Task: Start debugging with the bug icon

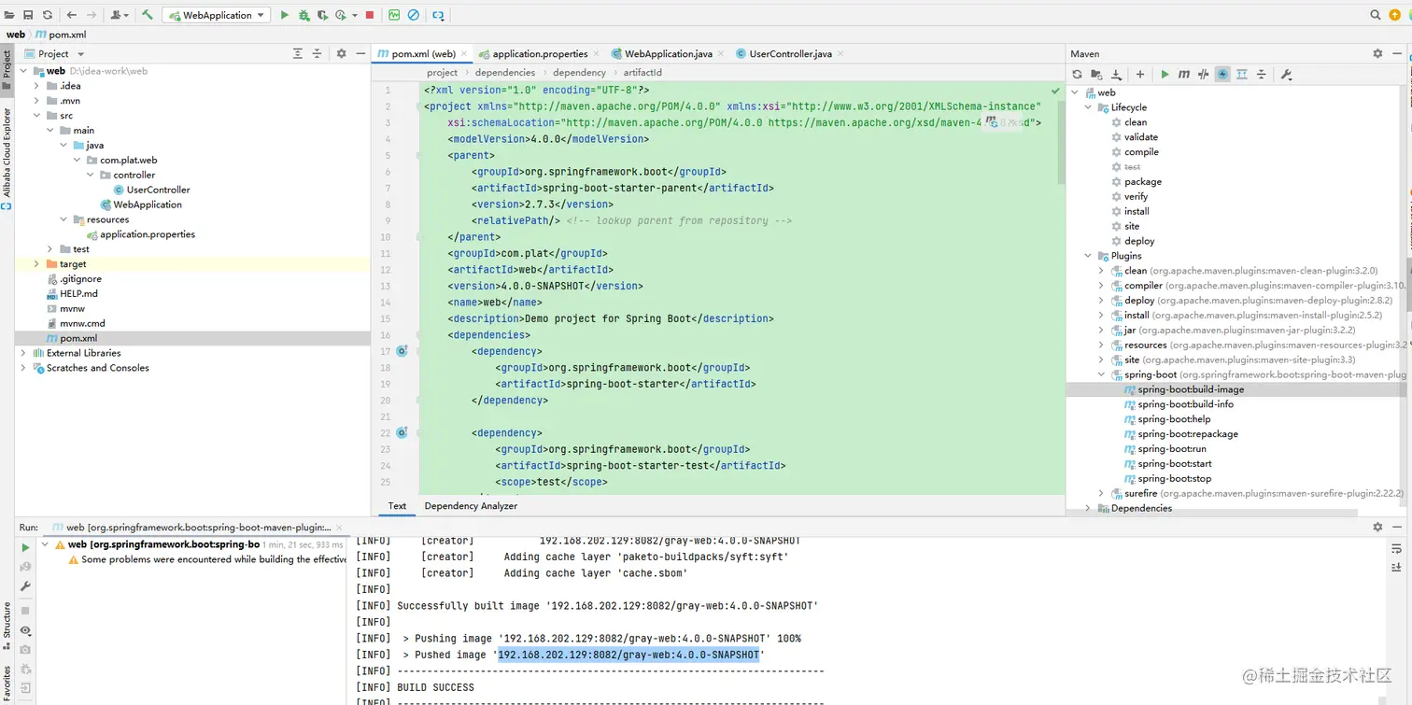Action: [304, 15]
